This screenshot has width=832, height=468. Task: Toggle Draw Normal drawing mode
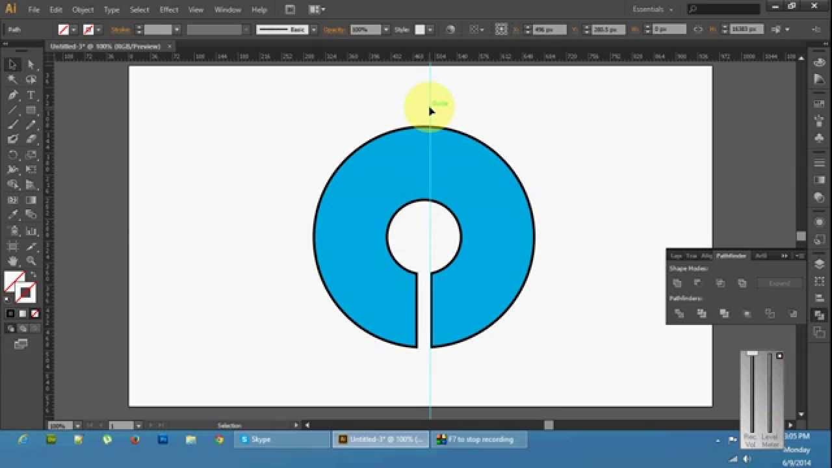point(11,328)
